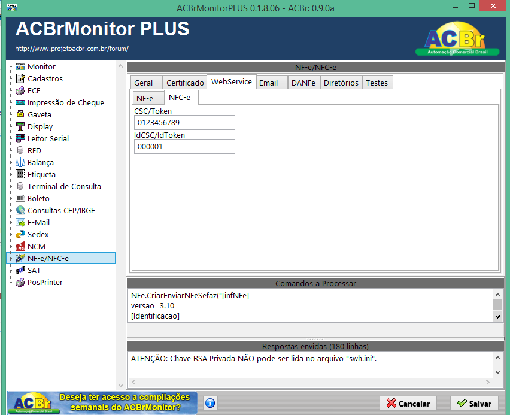The image size is (510, 415).
Task: Click scroll down arrow in Respostas envidas
Action: click(497, 372)
